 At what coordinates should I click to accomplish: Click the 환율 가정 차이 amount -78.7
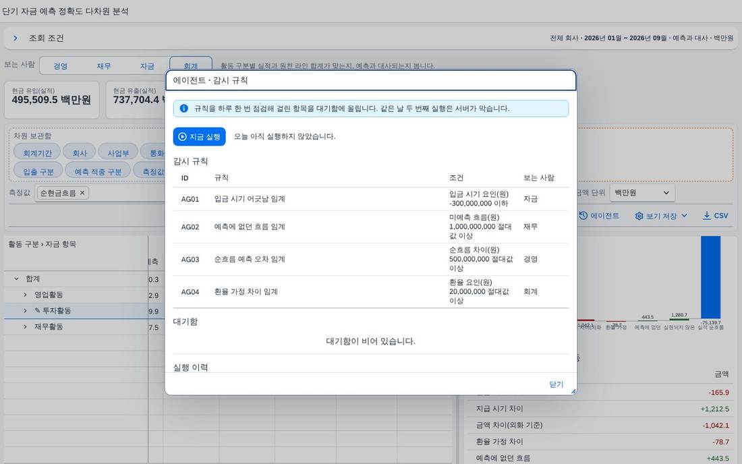(x=720, y=442)
